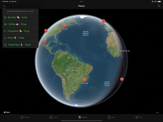This screenshot has width=163, height=122.
Task: Tap the Wi-Fi status icon
Action: coord(152,1)
